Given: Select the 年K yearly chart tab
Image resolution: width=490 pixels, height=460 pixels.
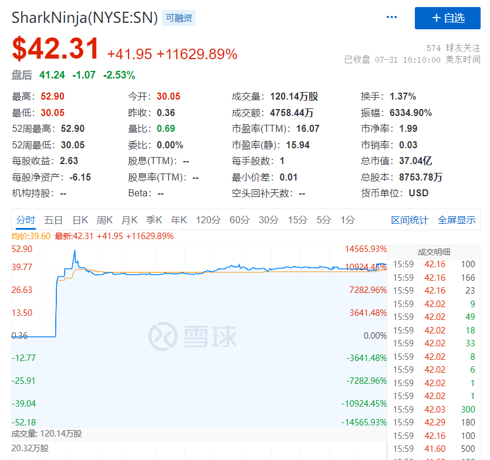Looking at the screenshot, I should pos(178,220).
